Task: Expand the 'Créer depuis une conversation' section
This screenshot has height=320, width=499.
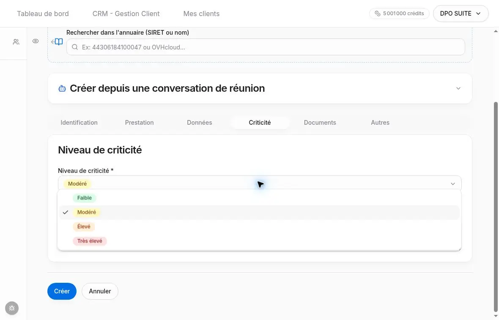Action: pos(458,88)
